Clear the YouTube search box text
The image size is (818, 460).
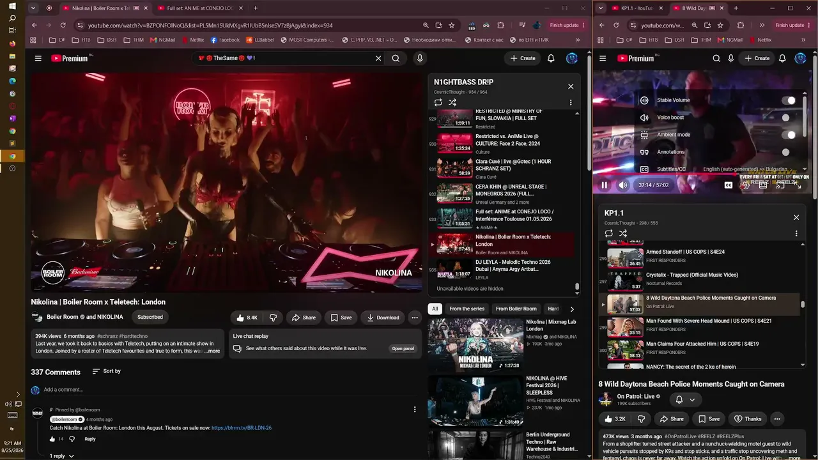pyautogui.click(x=378, y=58)
